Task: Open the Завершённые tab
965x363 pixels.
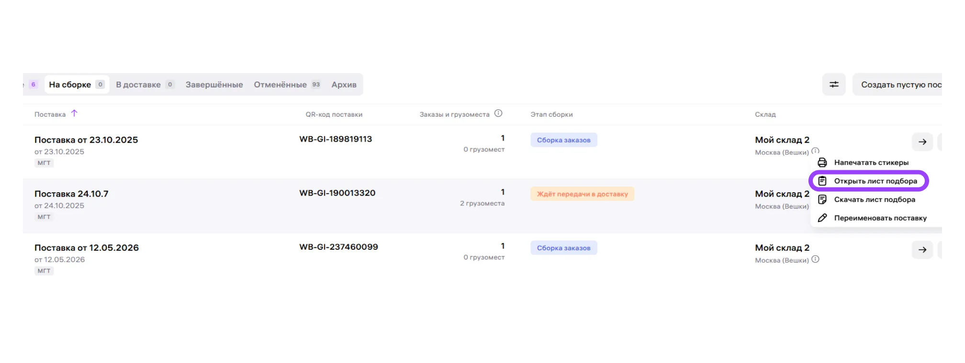Action: click(214, 85)
